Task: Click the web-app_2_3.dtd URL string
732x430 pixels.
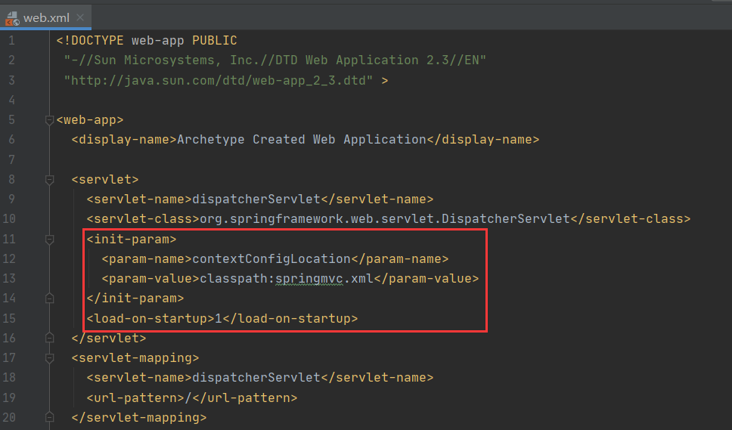Action: 219,80
